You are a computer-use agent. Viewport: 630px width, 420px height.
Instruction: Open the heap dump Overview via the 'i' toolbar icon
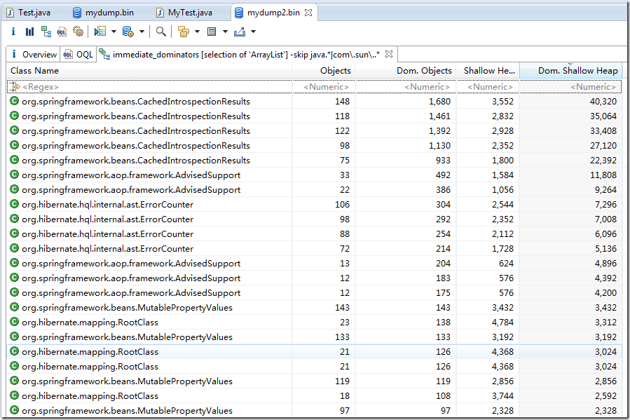13,32
